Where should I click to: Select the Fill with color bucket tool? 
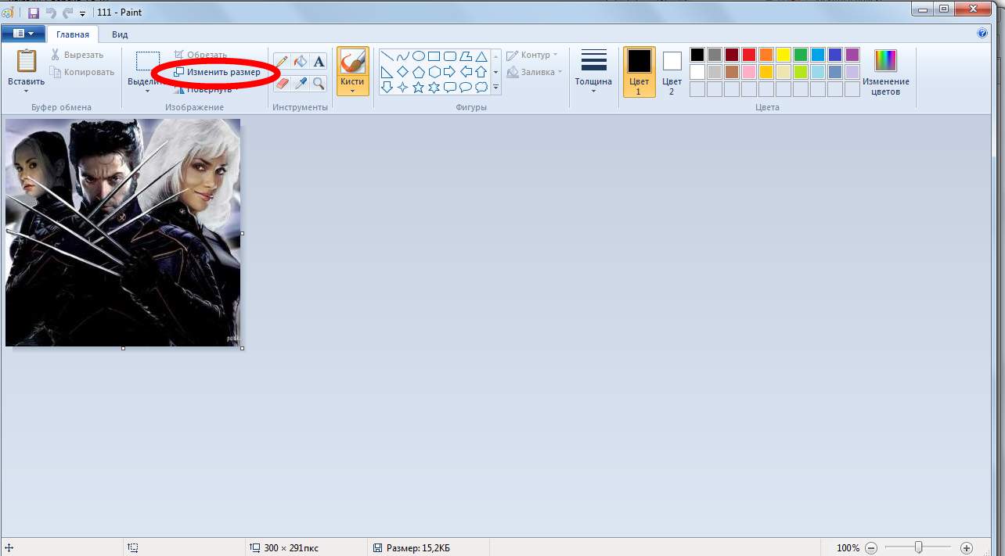click(301, 62)
